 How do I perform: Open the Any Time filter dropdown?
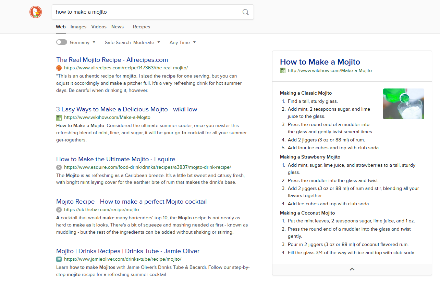coord(183,42)
